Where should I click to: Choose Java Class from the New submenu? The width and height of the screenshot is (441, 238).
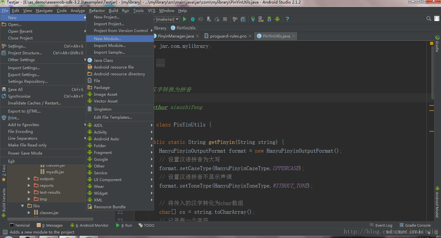coord(120,60)
